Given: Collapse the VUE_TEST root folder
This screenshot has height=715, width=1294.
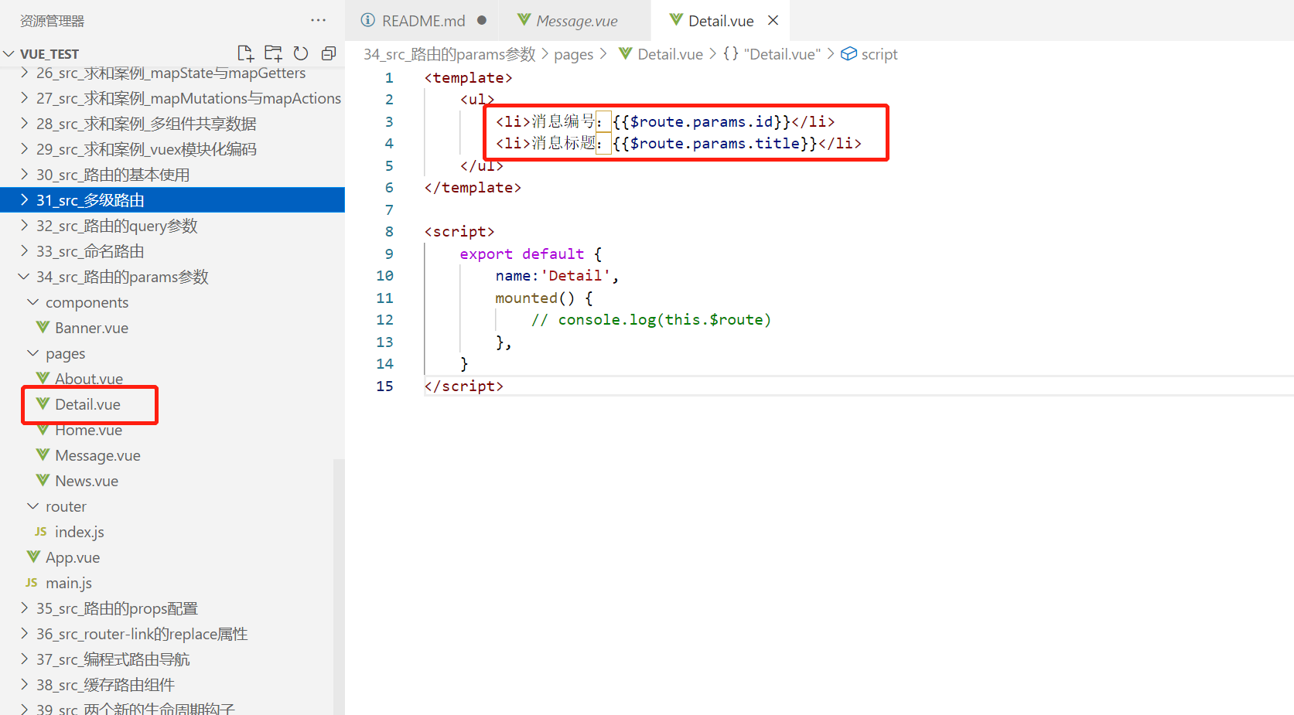Looking at the screenshot, I should tap(9, 53).
